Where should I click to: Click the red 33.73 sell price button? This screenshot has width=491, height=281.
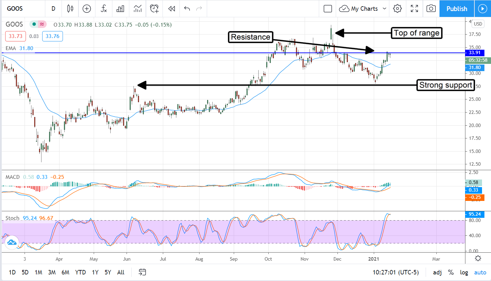[x=15, y=36]
